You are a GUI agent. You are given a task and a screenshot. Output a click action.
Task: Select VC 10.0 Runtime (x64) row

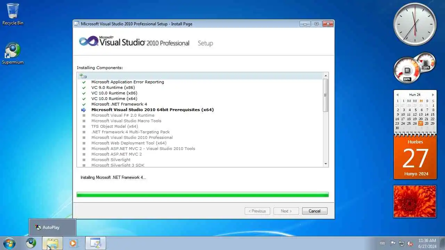click(x=114, y=99)
